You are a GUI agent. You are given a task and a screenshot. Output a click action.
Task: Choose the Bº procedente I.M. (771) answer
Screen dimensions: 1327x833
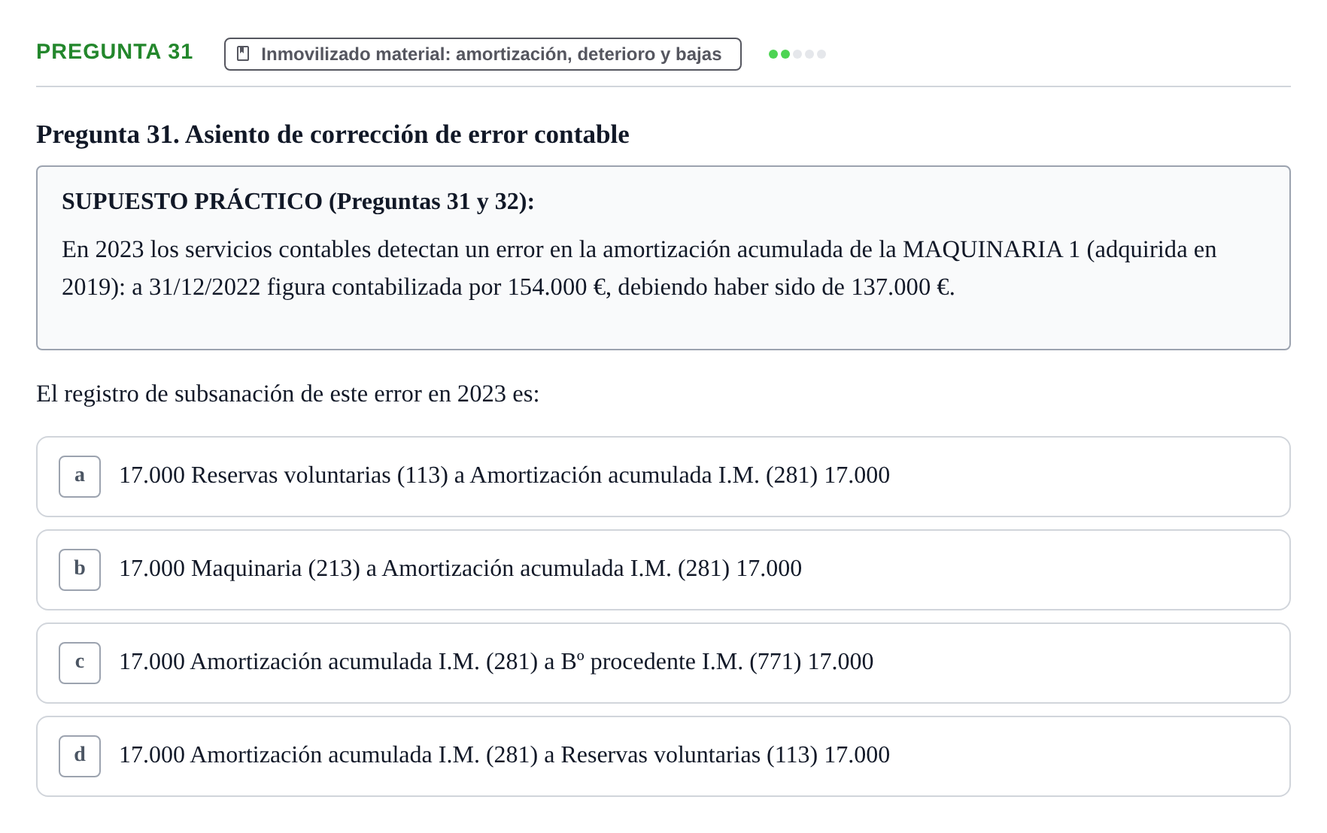[496, 662]
